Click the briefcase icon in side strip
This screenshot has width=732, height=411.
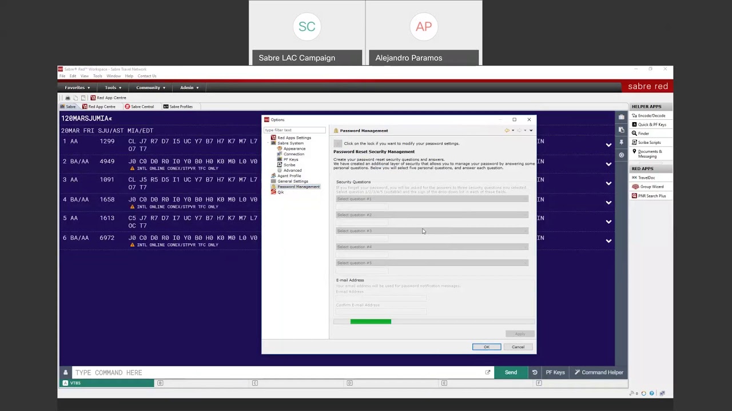(x=622, y=117)
